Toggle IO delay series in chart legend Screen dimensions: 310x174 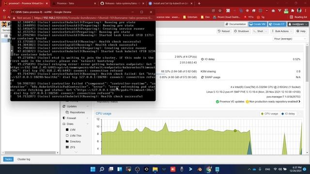click(288, 114)
